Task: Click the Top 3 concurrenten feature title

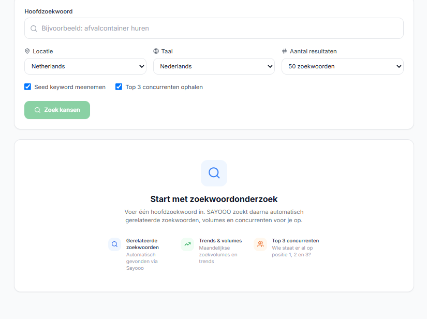Action: [295, 240]
